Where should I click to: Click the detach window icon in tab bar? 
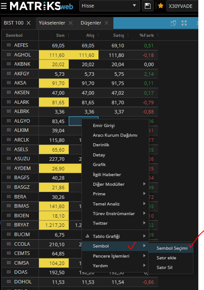click(x=173, y=23)
